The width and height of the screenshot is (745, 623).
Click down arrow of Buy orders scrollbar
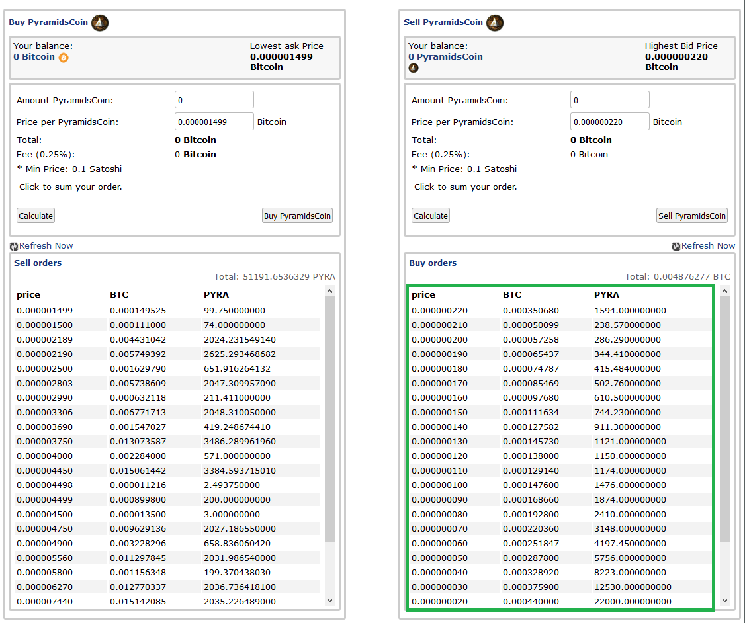(x=724, y=601)
